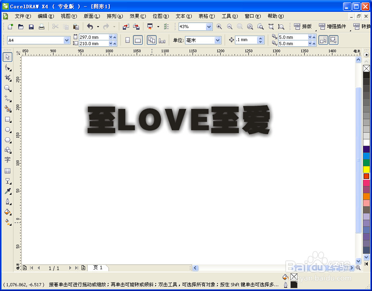Image resolution: width=372 pixels, height=291 pixels.
Task: Open the units dropdown set to 毫米
Action: [x=217, y=40]
